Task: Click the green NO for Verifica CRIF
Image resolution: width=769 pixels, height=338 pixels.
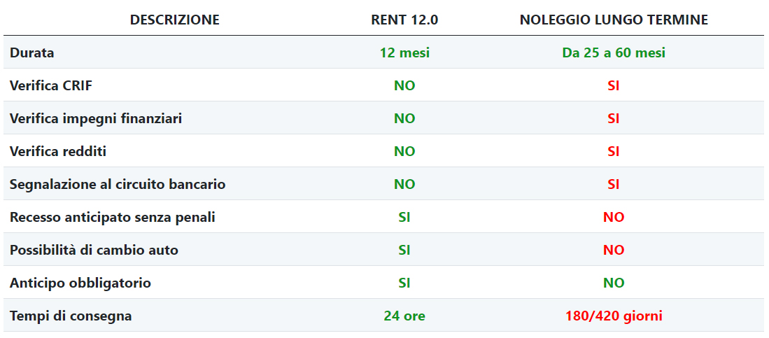Action: coord(404,85)
